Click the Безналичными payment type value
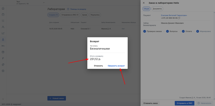This screenshot has width=215, height=106. point(100,49)
